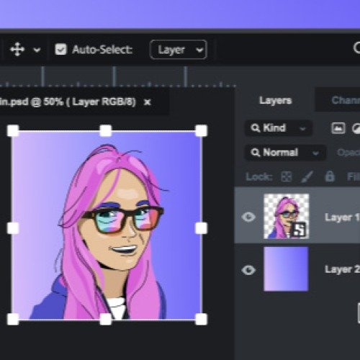Click the Layer 1 name
Viewport: 360px width, 360px height.
pos(342,217)
